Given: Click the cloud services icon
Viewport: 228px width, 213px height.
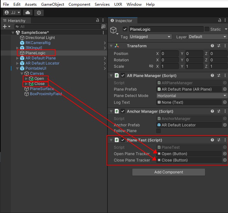Looking at the screenshot, I should tap(28, 12).
